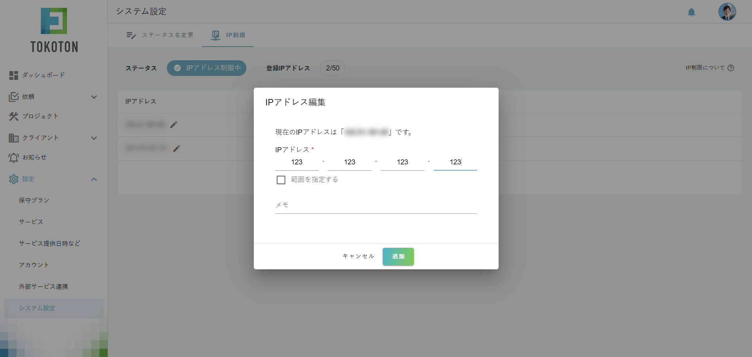The height and width of the screenshot is (357, 752).
Task: Toggle the IPアドレス制限中 status chip
Action: [206, 68]
